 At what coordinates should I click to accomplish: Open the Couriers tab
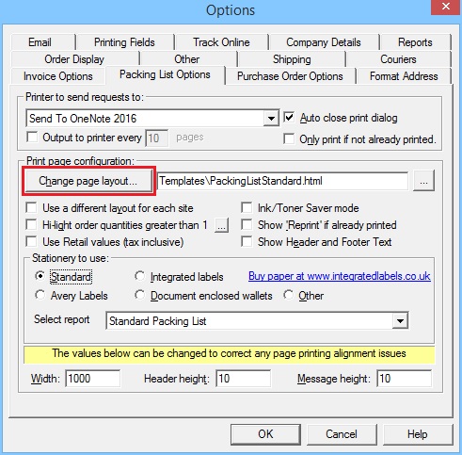click(398, 59)
